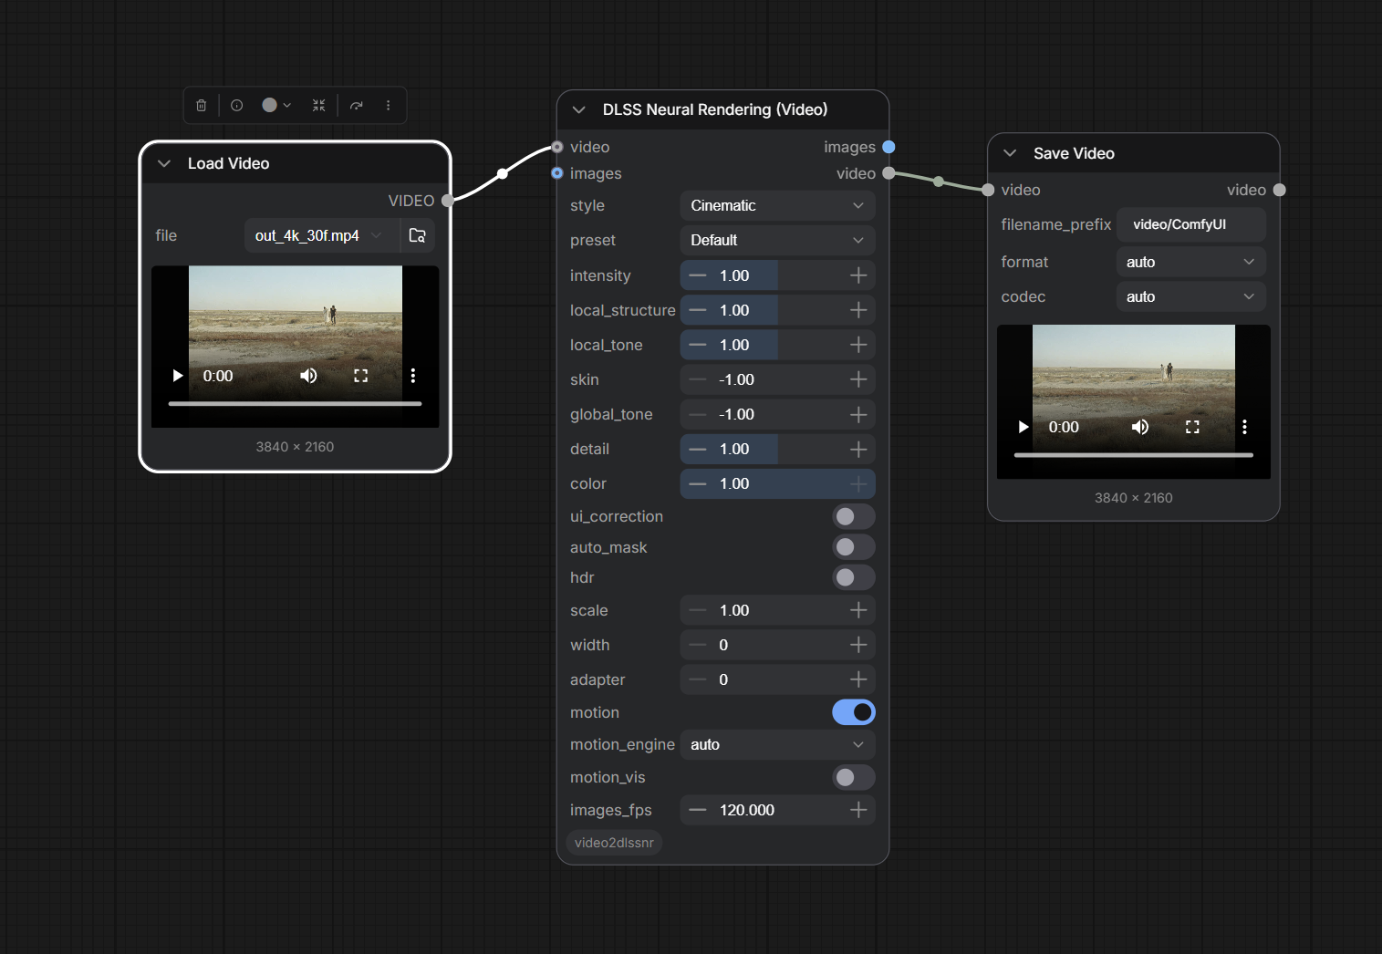Increase the intensity value
The height and width of the screenshot is (954, 1382).
pyautogui.click(x=858, y=275)
